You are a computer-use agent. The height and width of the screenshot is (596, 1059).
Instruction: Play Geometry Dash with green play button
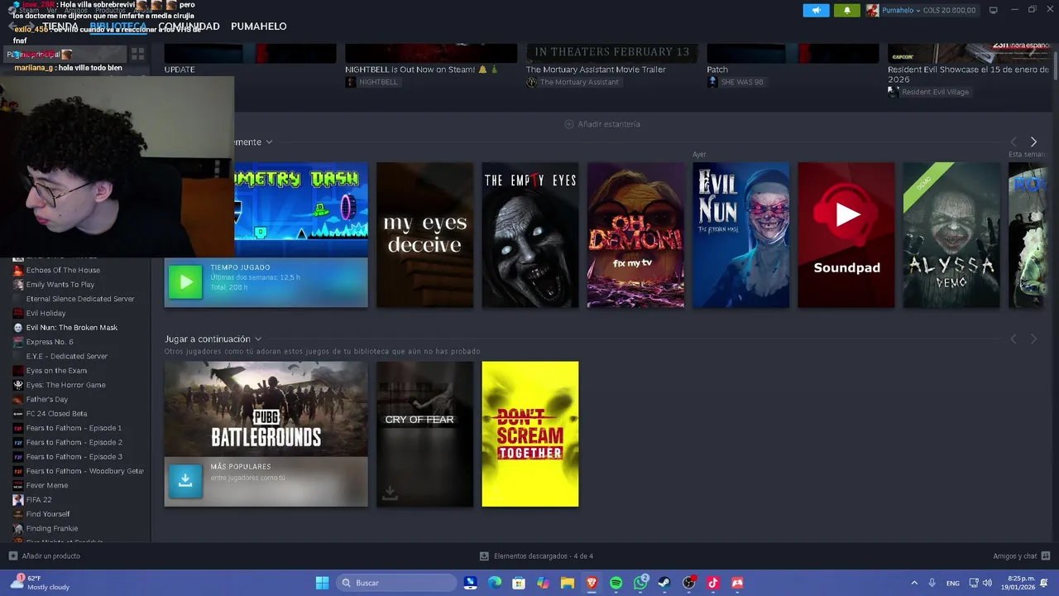click(x=185, y=282)
